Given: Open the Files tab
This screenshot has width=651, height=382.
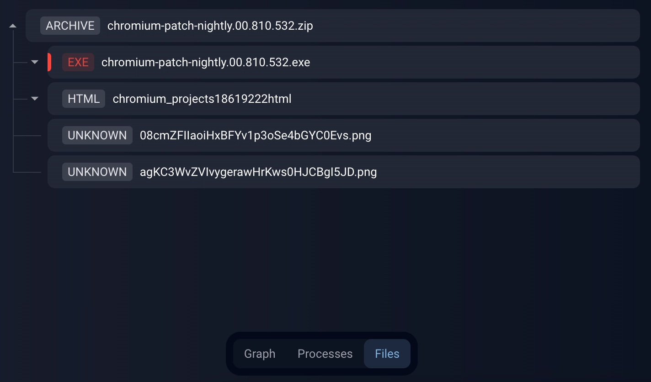Looking at the screenshot, I should pos(387,354).
